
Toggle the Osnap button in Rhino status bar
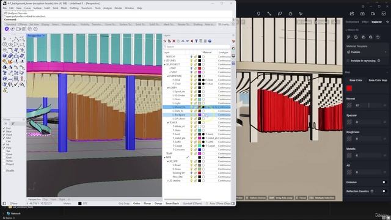click(x=158, y=204)
